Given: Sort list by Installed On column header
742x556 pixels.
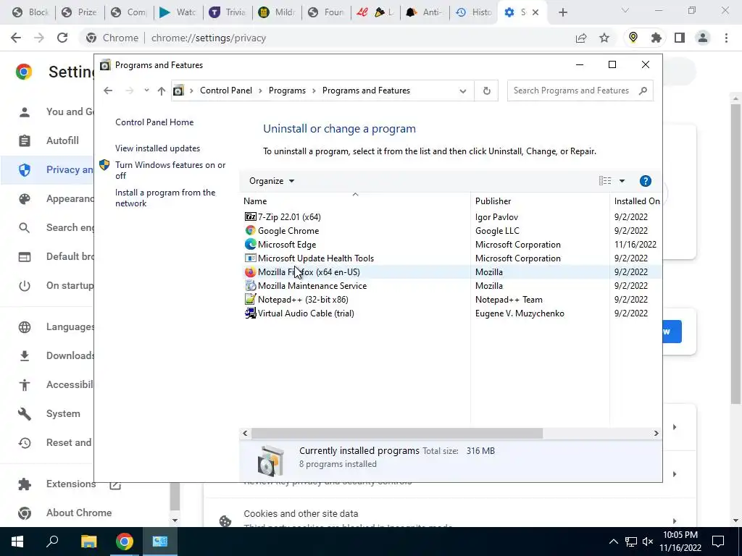Looking at the screenshot, I should click(636, 201).
